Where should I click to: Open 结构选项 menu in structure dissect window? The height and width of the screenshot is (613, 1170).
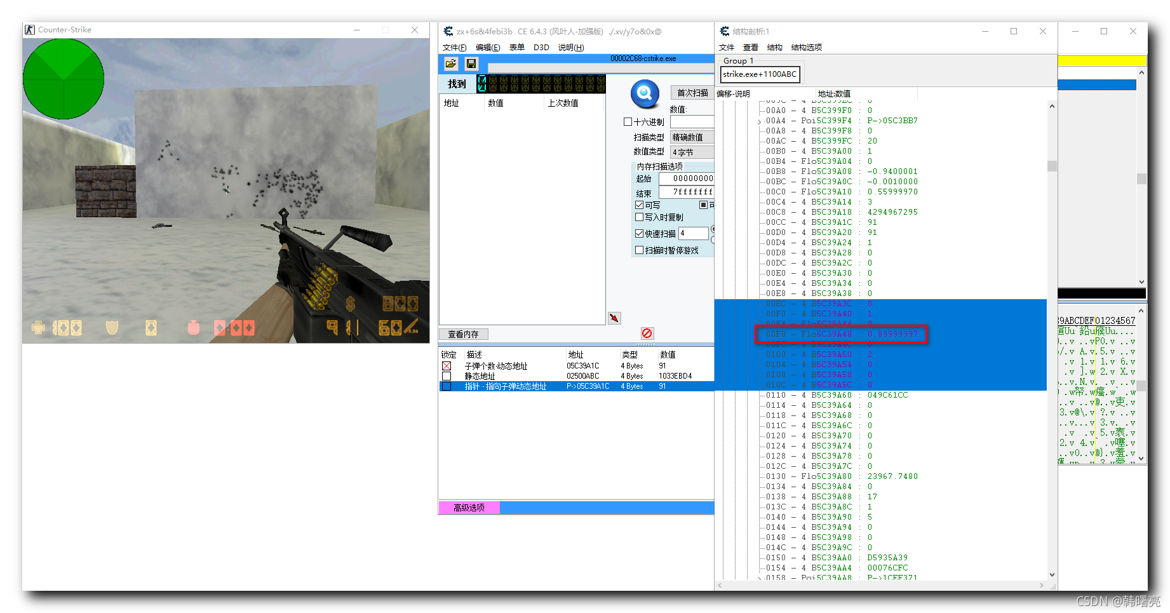pos(807,48)
